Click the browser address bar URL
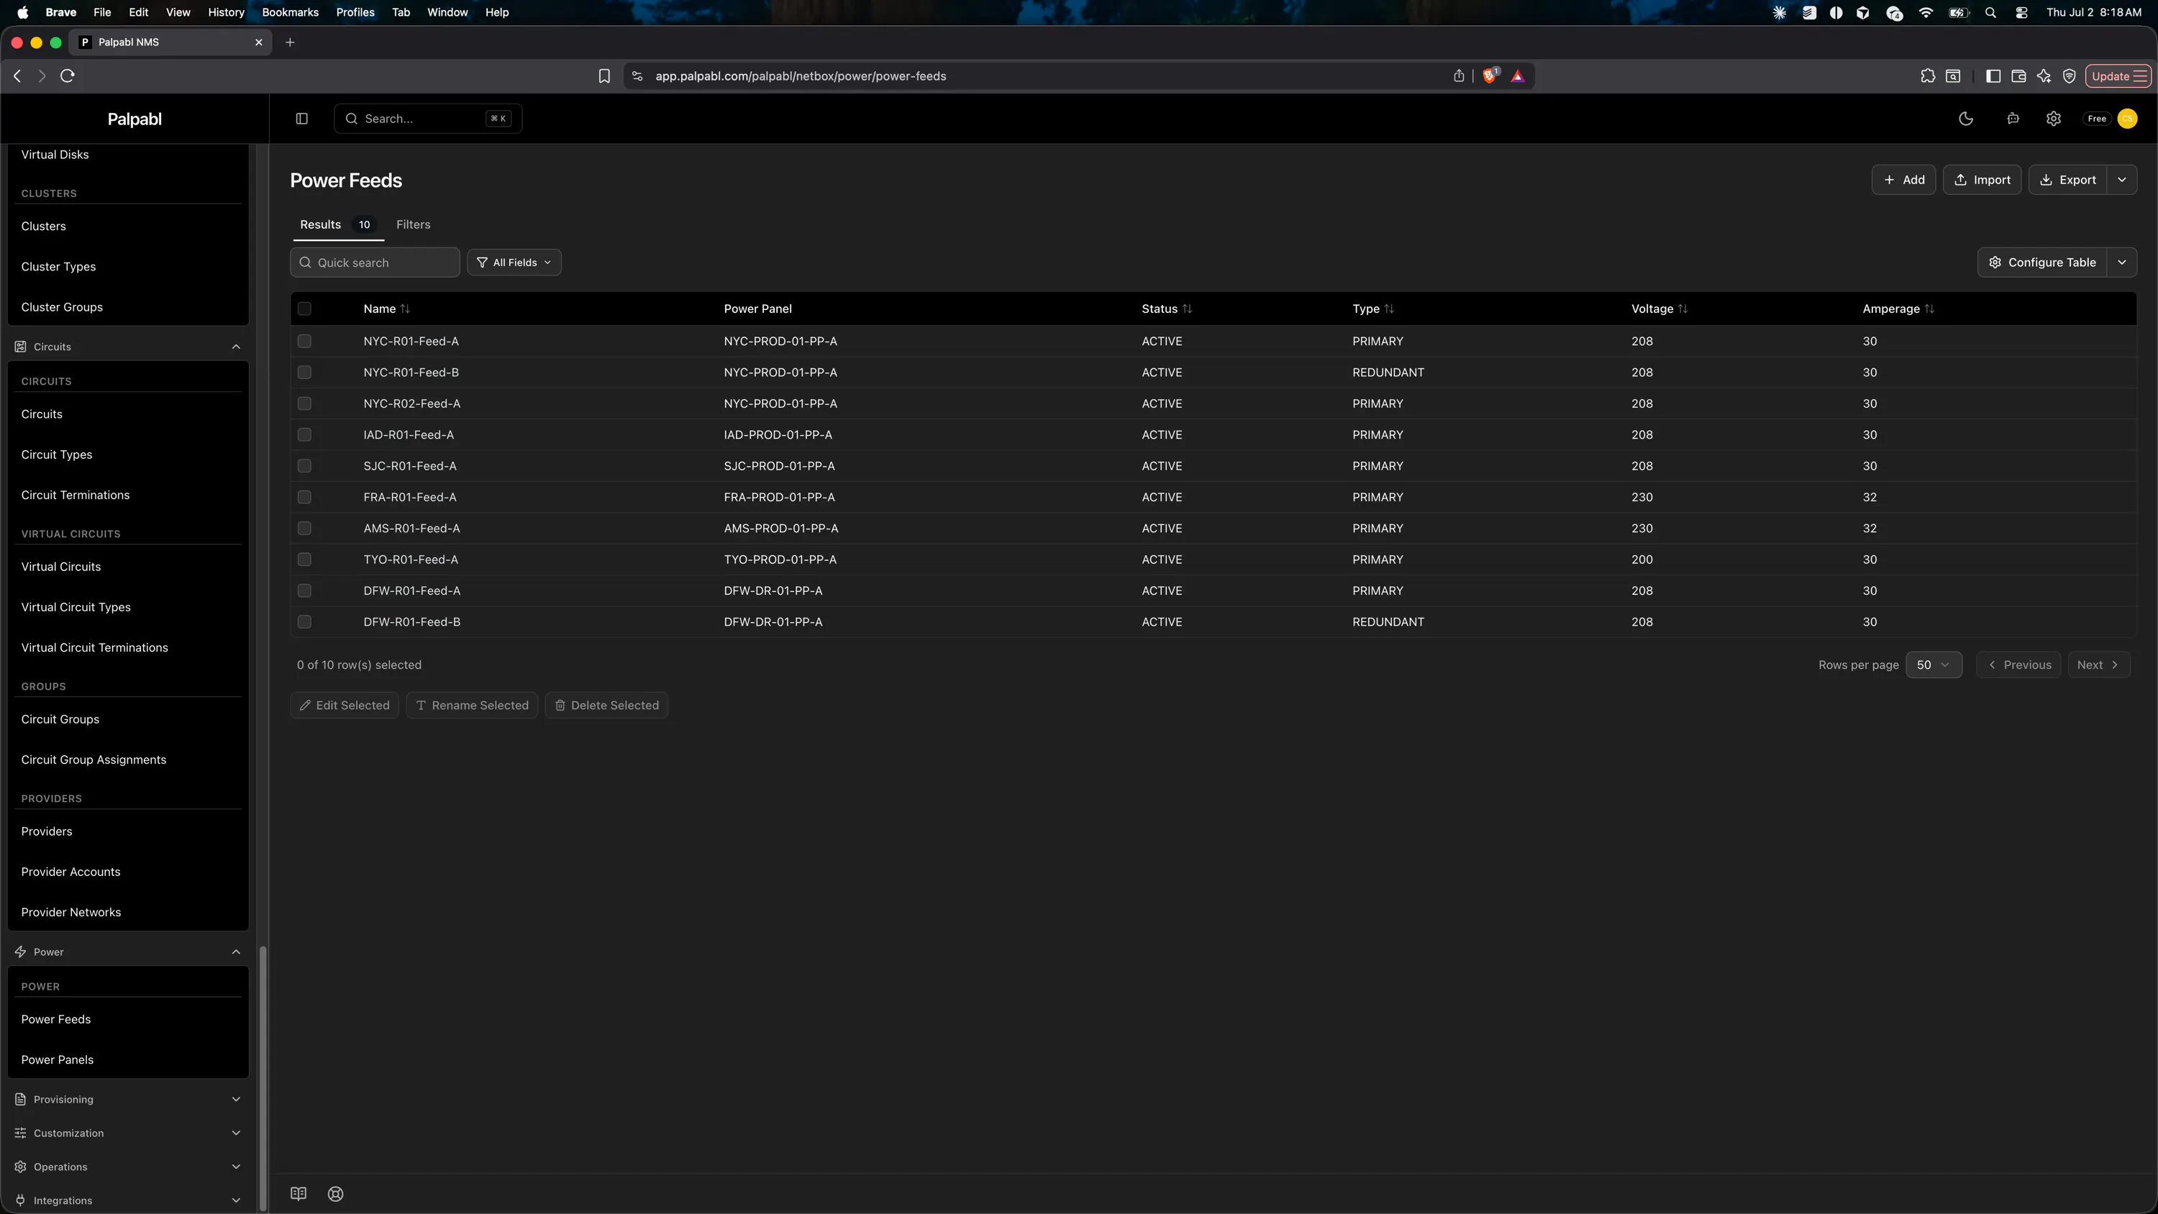Viewport: 2158px width, 1214px height. tap(800, 76)
